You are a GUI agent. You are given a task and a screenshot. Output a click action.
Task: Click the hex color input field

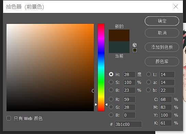coord(128,124)
